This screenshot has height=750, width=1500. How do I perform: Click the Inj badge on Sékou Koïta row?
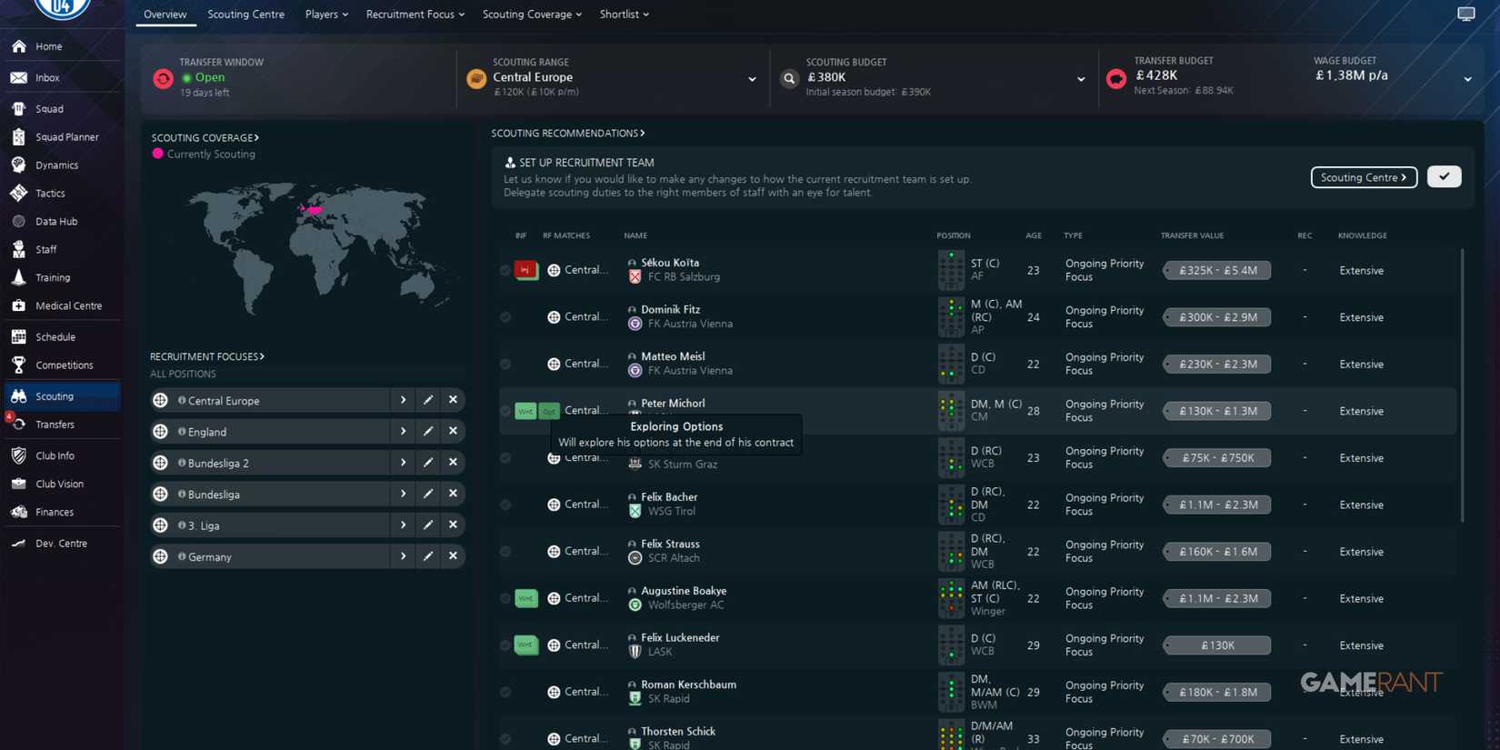pos(525,270)
